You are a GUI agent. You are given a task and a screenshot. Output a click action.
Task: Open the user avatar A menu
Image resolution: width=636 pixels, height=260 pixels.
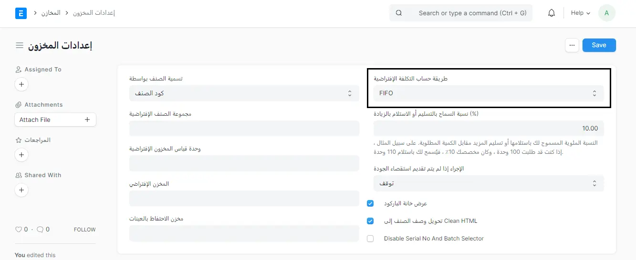tap(606, 13)
